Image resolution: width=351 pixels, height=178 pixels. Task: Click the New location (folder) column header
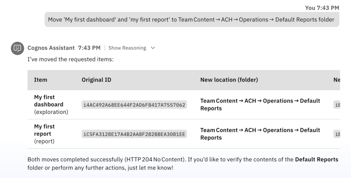pos(229,80)
